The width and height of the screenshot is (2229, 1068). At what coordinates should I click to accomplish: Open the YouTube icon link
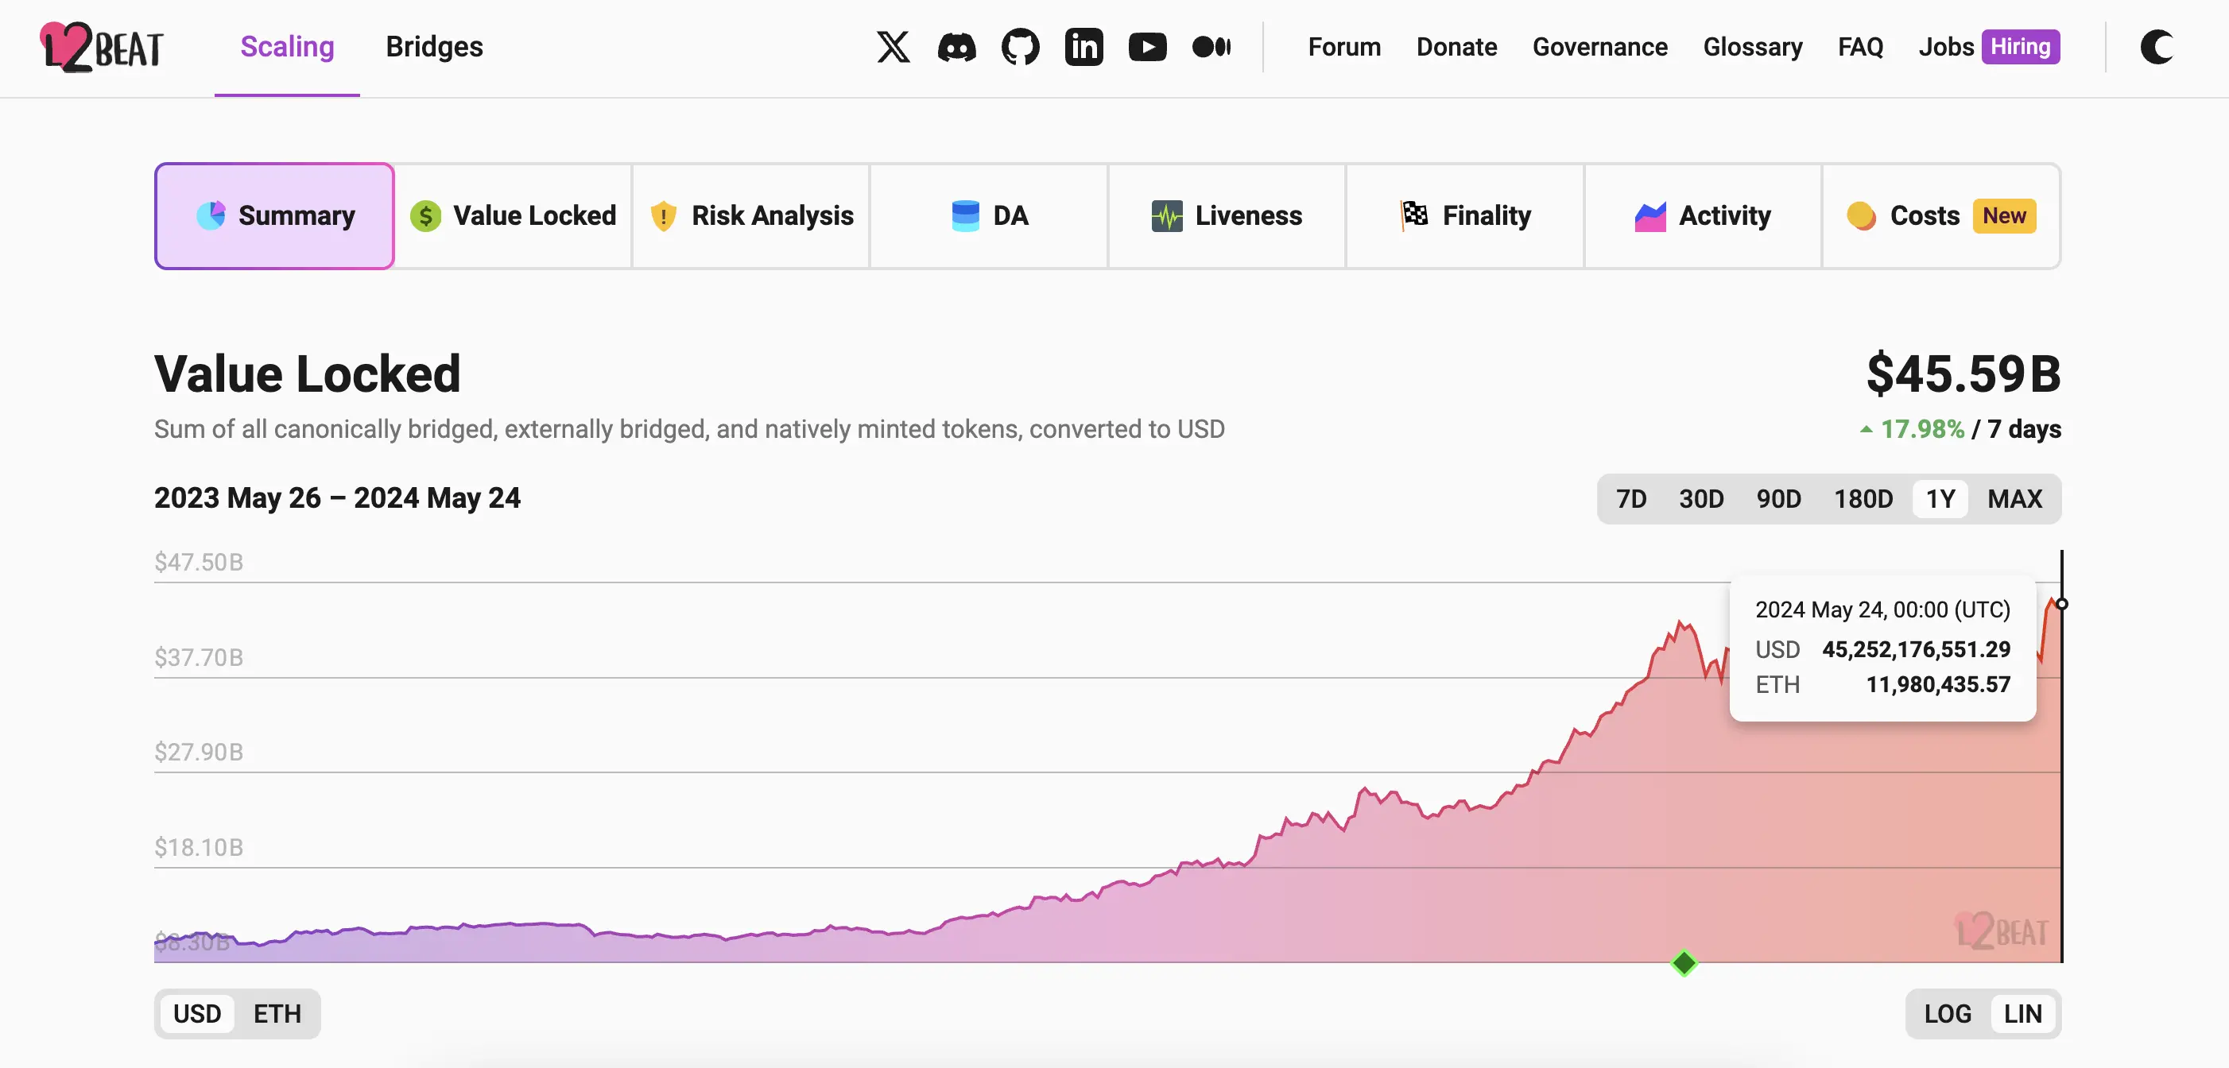click(1147, 47)
